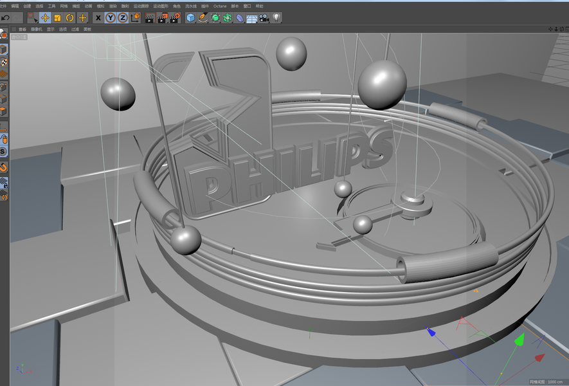Toggle Y-axis lock
Image resolution: width=569 pixels, height=386 pixels.
coord(111,18)
